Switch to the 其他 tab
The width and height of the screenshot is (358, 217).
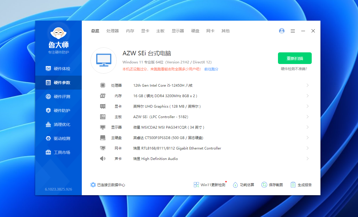coord(226,31)
